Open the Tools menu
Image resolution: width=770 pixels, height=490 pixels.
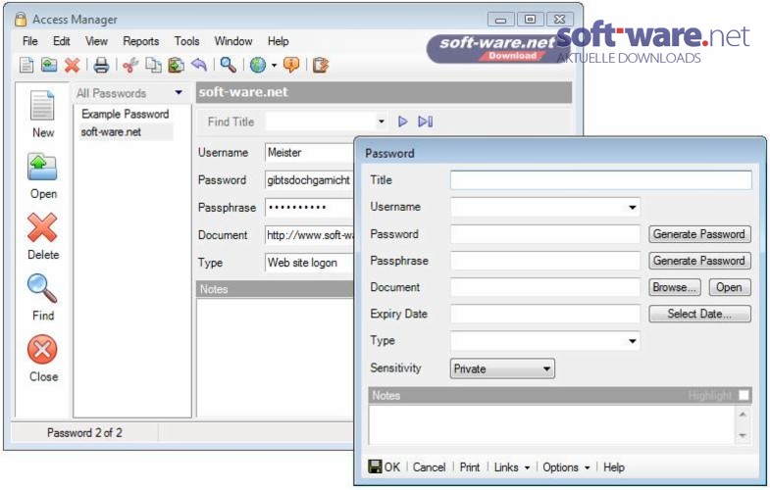coord(186,41)
